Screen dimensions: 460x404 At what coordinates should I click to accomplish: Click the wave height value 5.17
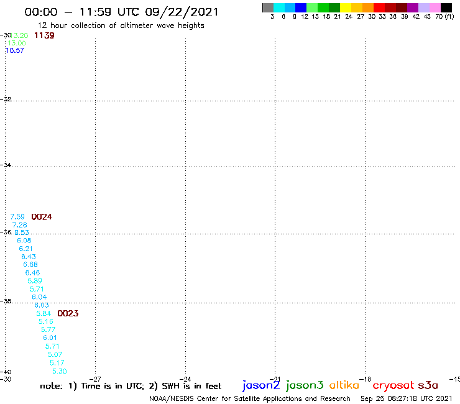point(57,363)
